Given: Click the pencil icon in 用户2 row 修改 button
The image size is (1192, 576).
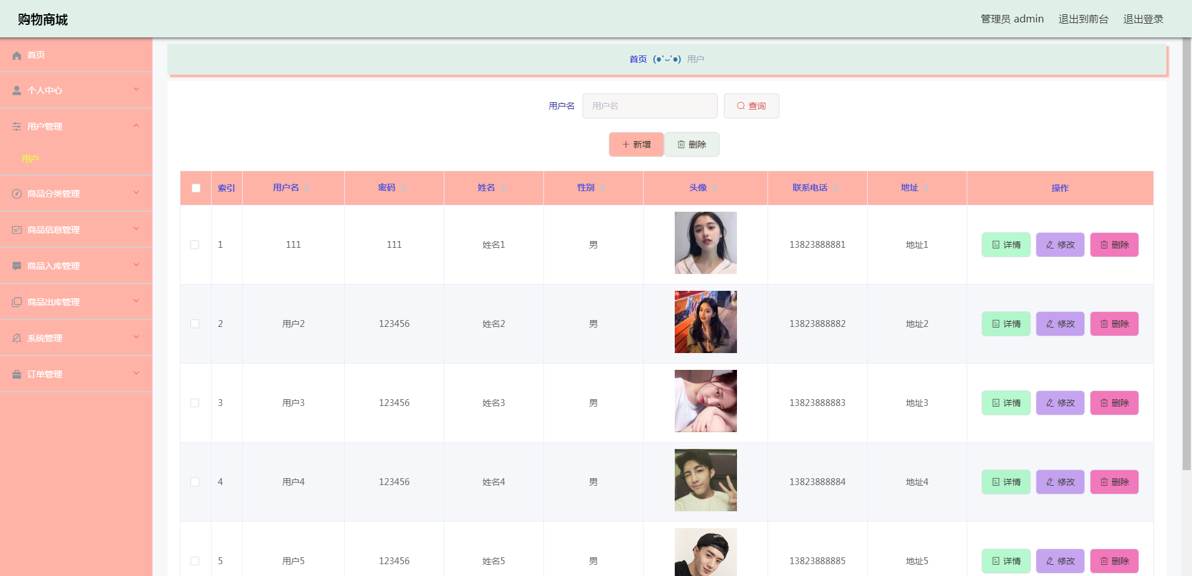Looking at the screenshot, I should click(1050, 324).
